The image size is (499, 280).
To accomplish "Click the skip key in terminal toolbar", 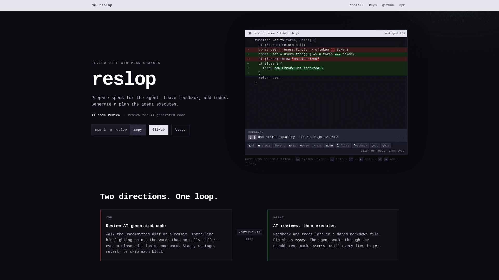I will (292, 146).
